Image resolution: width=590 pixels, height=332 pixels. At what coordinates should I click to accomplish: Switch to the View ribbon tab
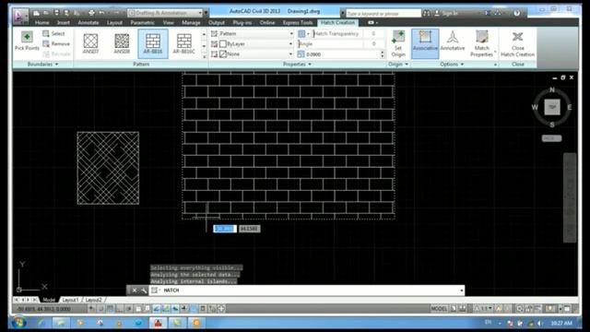point(168,22)
